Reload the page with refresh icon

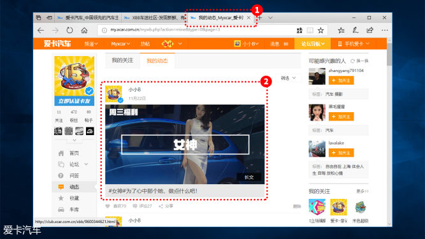(69, 31)
